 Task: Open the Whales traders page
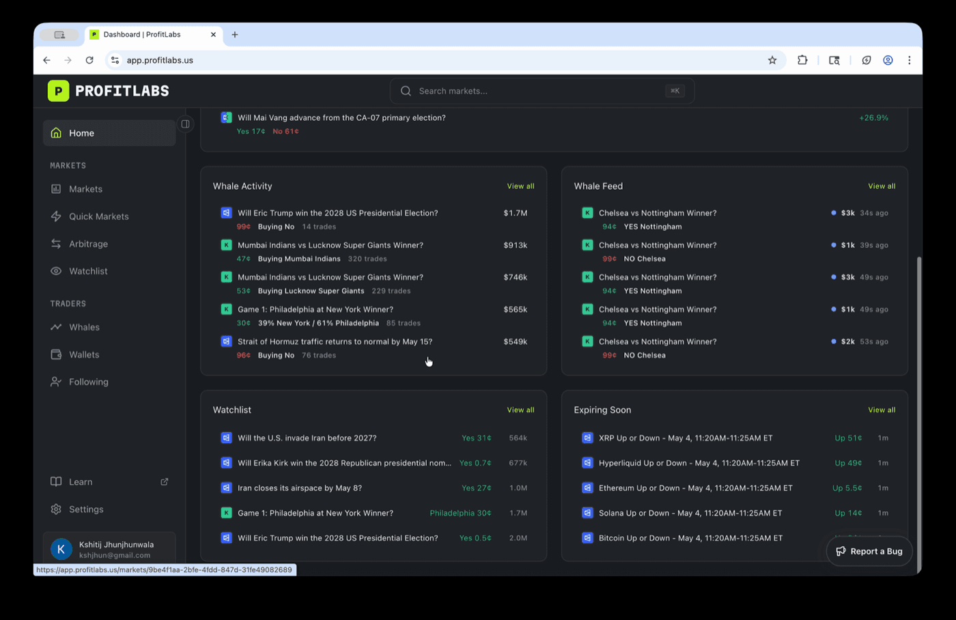click(x=109, y=327)
